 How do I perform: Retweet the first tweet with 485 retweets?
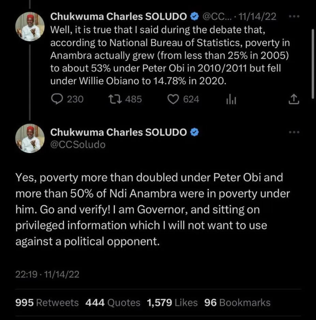point(113,99)
